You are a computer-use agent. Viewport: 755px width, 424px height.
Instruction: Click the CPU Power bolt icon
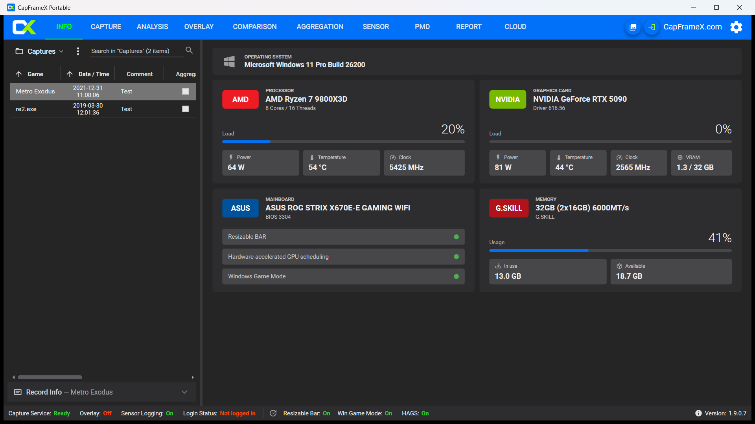tap(231, 157)
